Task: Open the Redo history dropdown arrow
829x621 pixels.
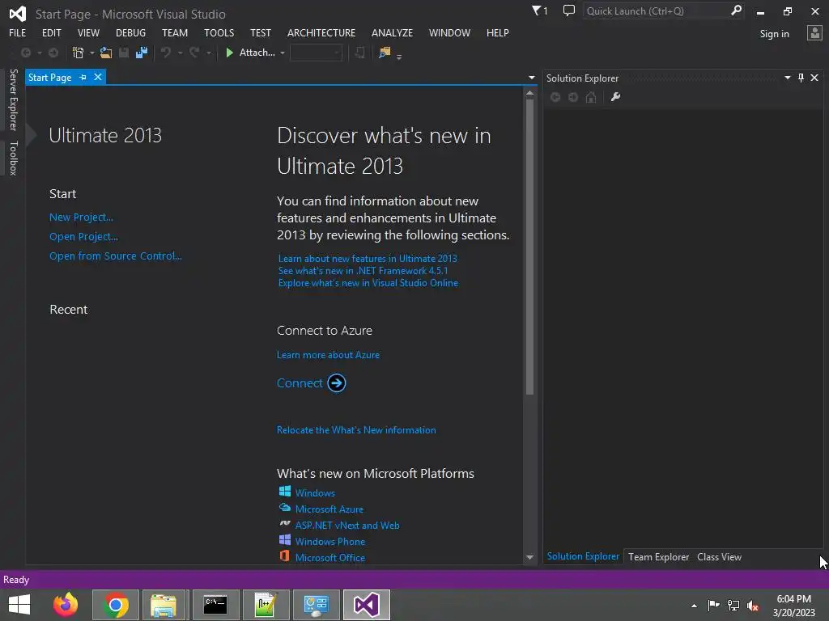Action: (208, 53)
